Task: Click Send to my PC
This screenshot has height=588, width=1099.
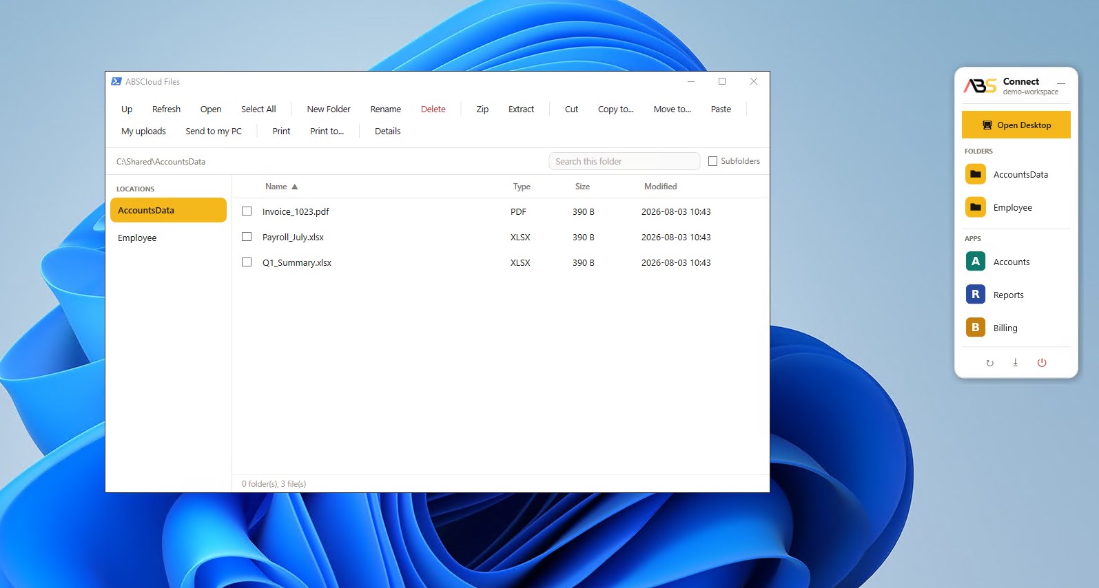Action: tap(214, 131)
